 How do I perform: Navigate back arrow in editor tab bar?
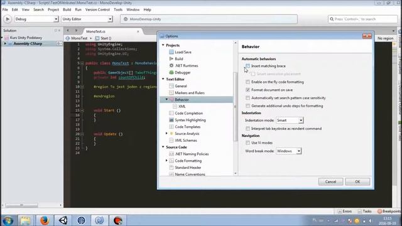click(x=68, y=31)
